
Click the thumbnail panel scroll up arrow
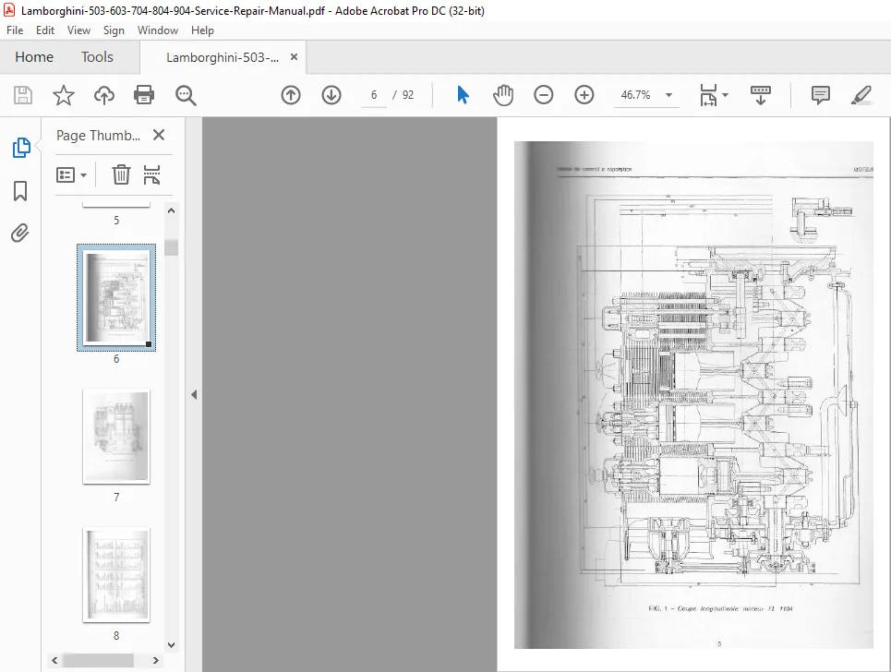171,210
